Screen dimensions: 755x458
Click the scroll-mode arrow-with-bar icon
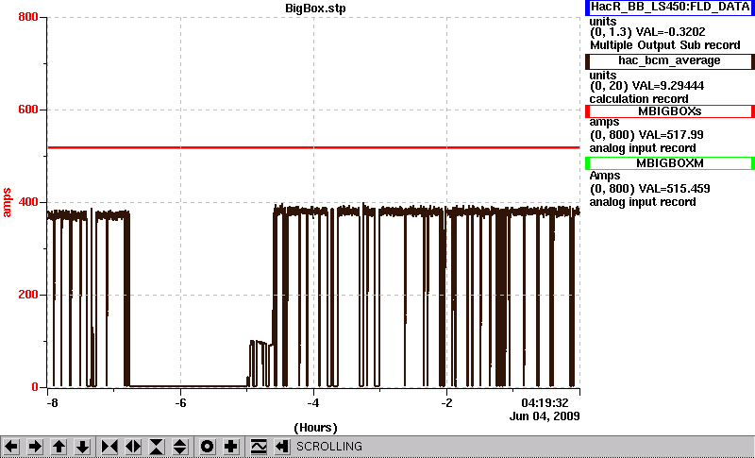pyautogui.click(x=281, y=447)
